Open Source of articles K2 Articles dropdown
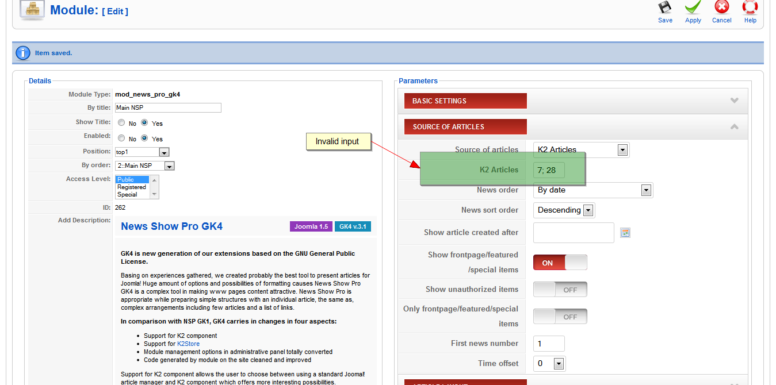The height and width of the screenshot is (385, 776). click(581, 150)
